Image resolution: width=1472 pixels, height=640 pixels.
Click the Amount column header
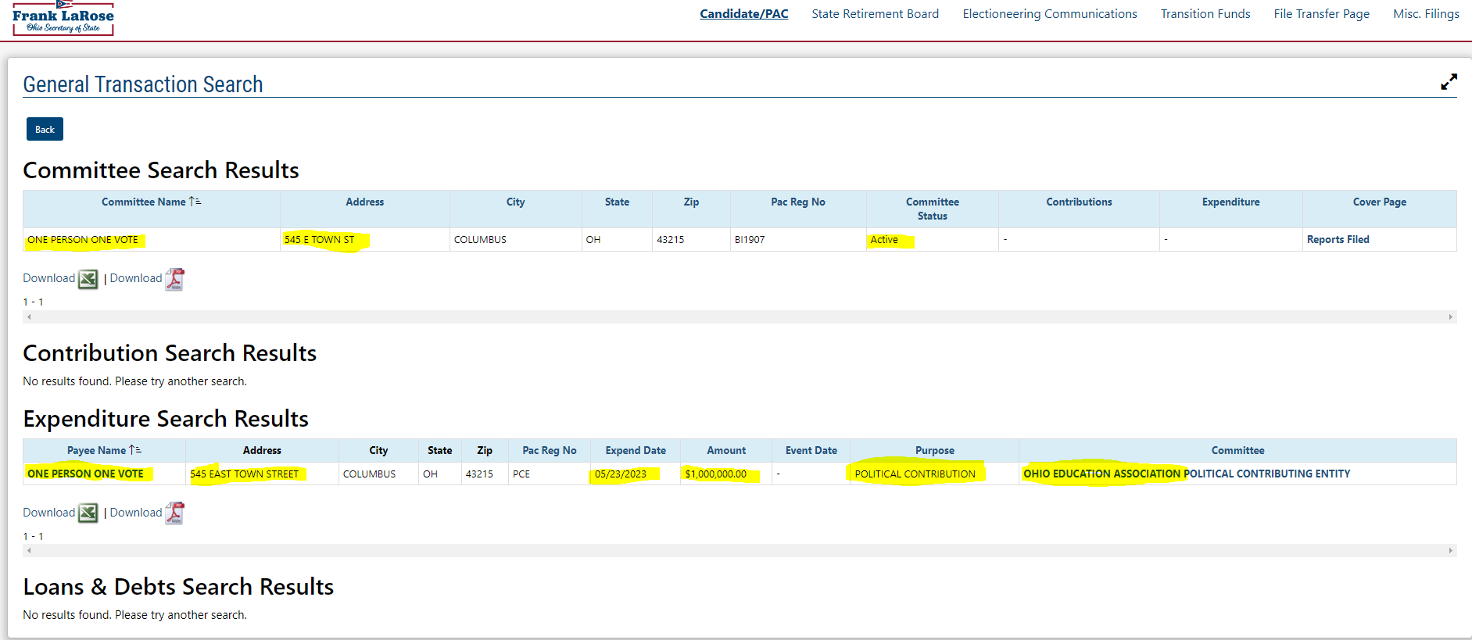[x=726, y=450]
